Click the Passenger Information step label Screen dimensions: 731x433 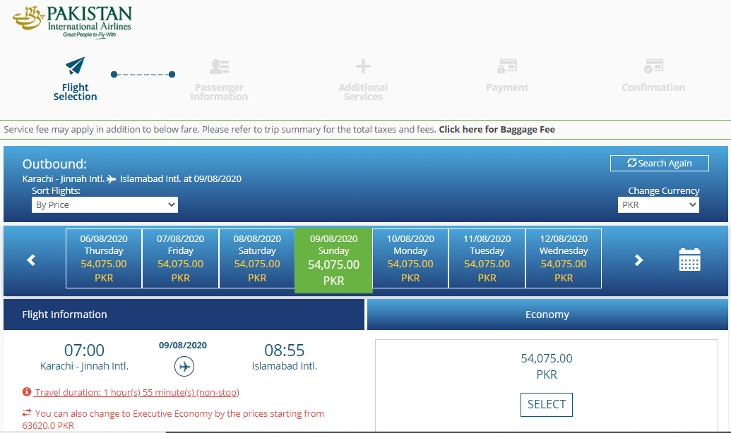(219, 92)
